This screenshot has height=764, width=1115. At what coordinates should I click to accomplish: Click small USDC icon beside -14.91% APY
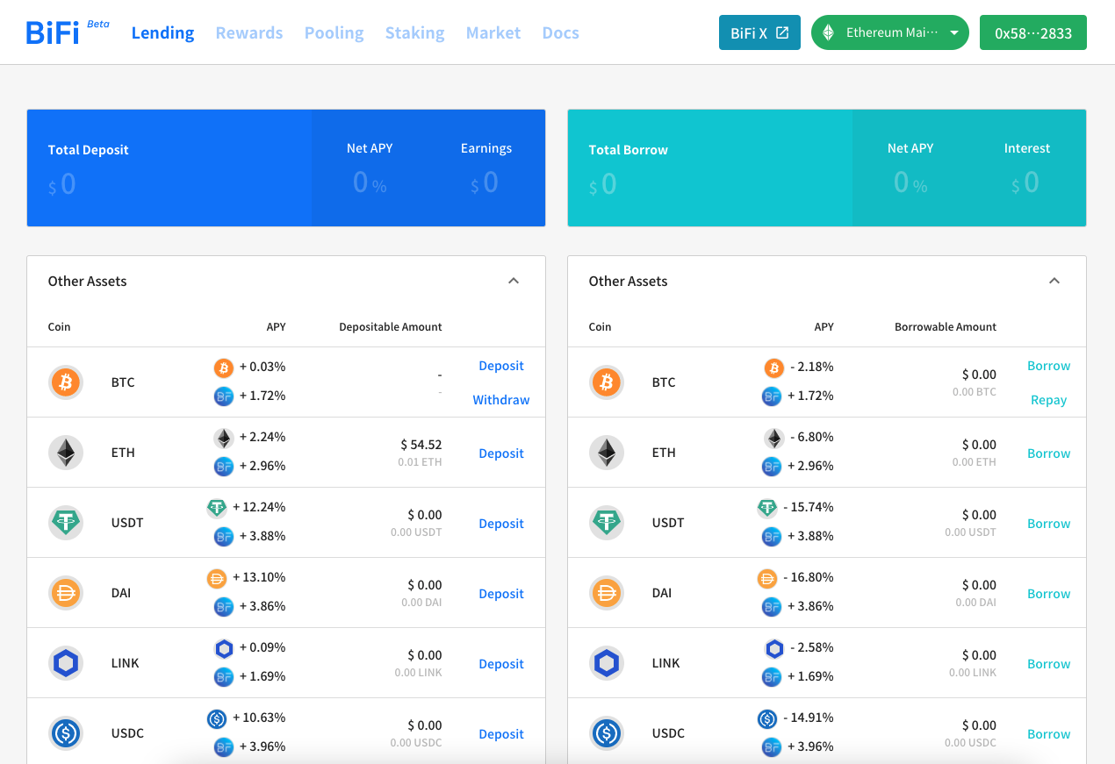[x=767, y=718]
